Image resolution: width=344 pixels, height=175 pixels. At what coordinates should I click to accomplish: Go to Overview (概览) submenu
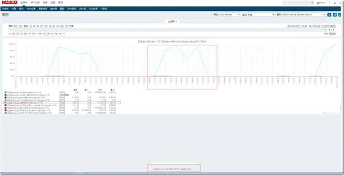tap(21, 9)
